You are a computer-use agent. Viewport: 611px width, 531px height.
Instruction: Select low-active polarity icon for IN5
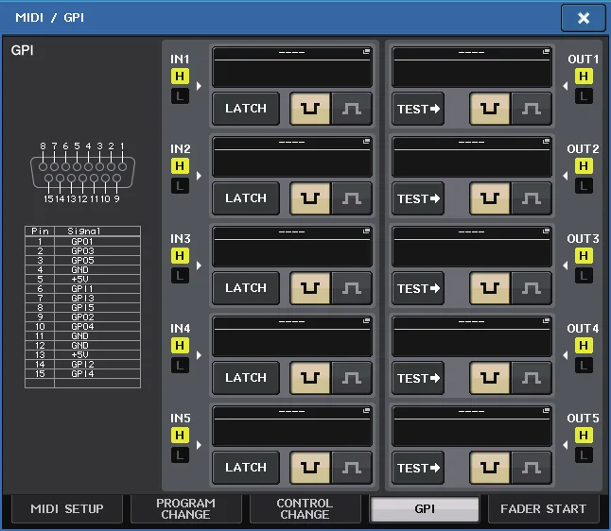310,468
